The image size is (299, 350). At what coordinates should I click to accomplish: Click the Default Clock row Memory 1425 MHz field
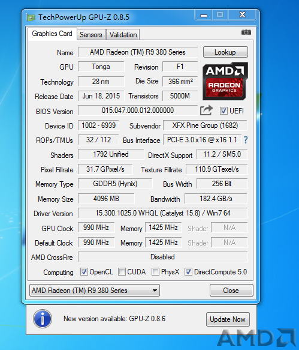163,243
